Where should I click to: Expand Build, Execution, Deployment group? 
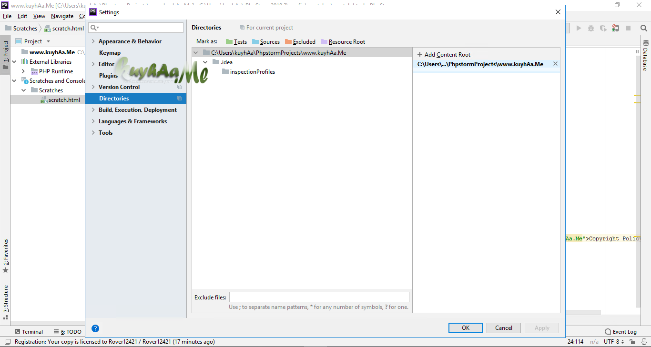[93, 110]
